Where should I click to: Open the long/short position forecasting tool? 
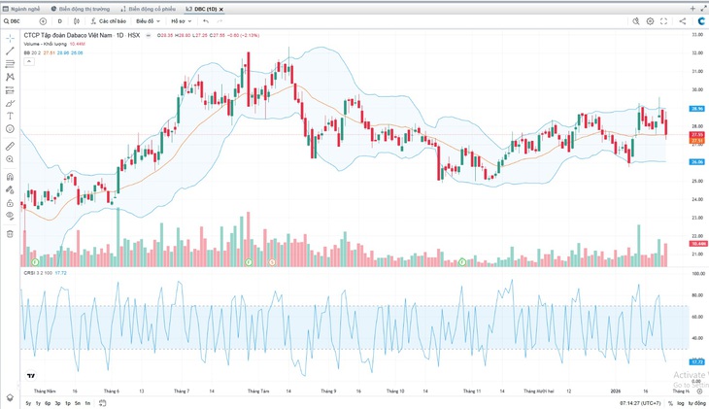tap(10, 90)
